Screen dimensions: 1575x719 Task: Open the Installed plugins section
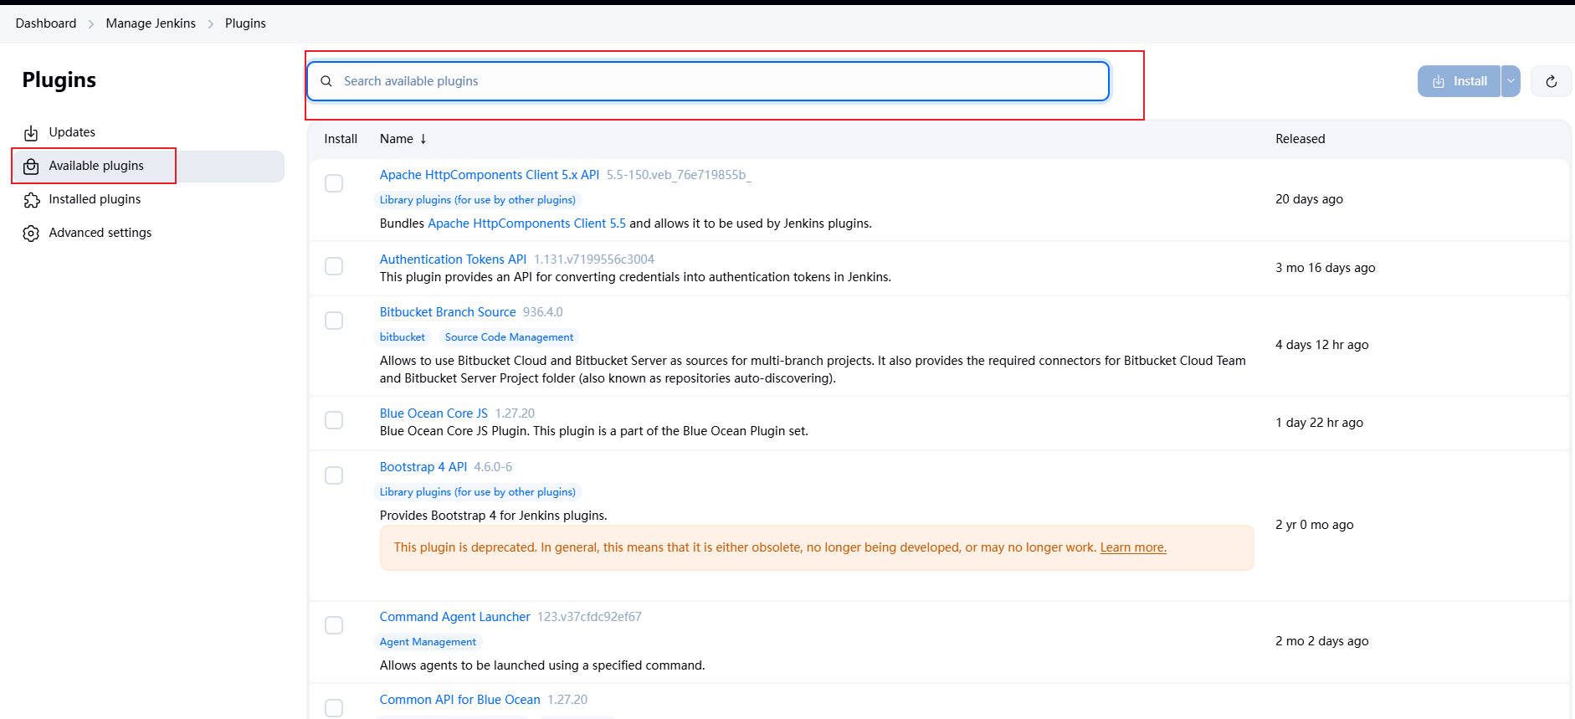tap(95, 199)
